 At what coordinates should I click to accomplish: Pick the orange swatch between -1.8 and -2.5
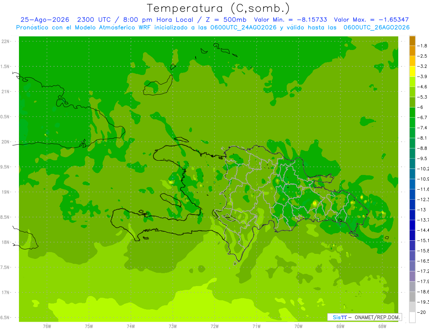[412, 51]
